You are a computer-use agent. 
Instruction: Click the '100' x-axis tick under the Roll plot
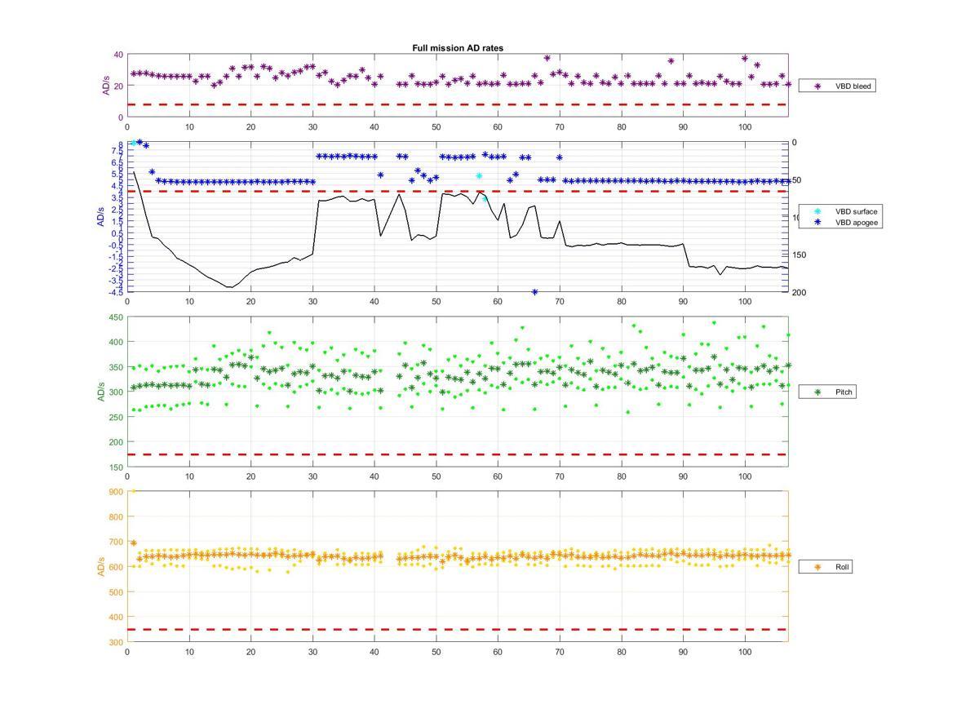(x=745, y=652)
